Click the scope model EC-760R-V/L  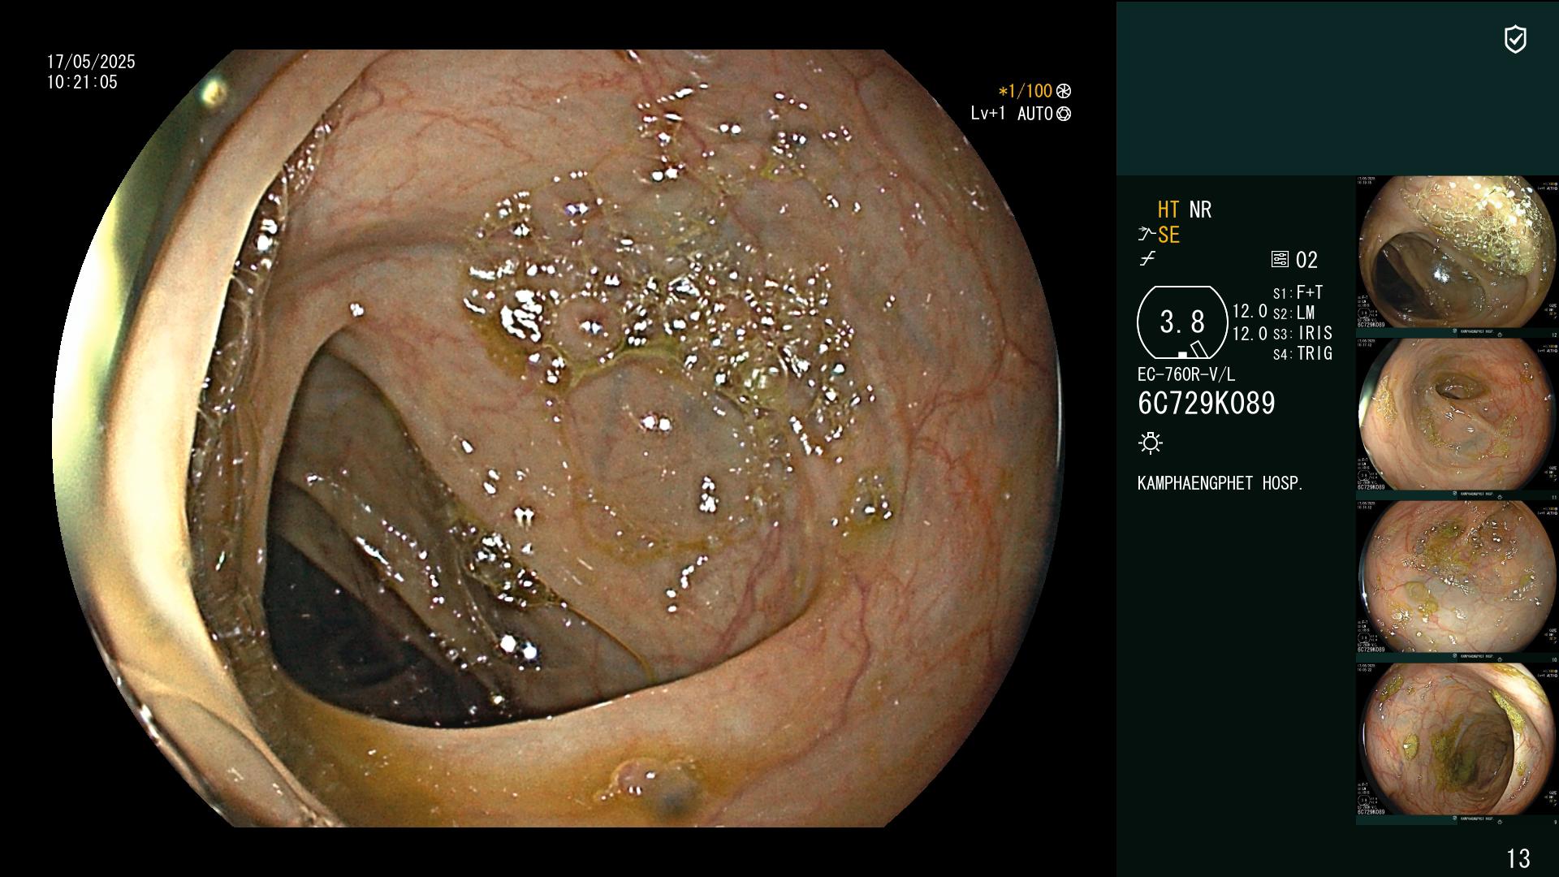[x=1186, y=375]
